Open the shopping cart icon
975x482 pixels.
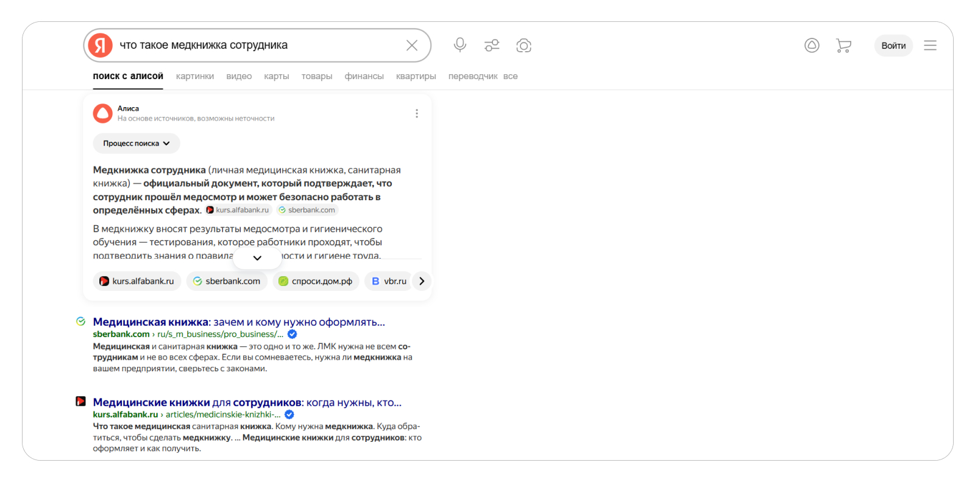click(844, 46)
